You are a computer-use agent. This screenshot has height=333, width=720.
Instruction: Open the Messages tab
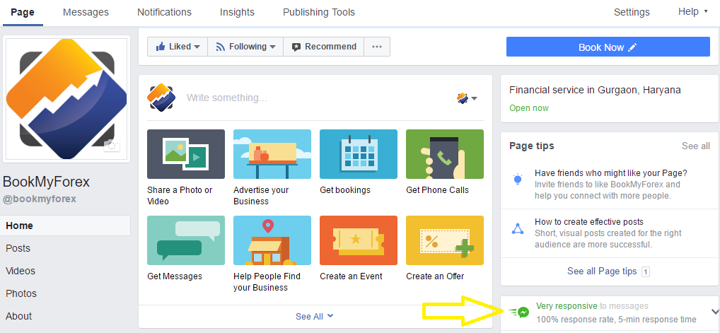click(x=86, y=13)
